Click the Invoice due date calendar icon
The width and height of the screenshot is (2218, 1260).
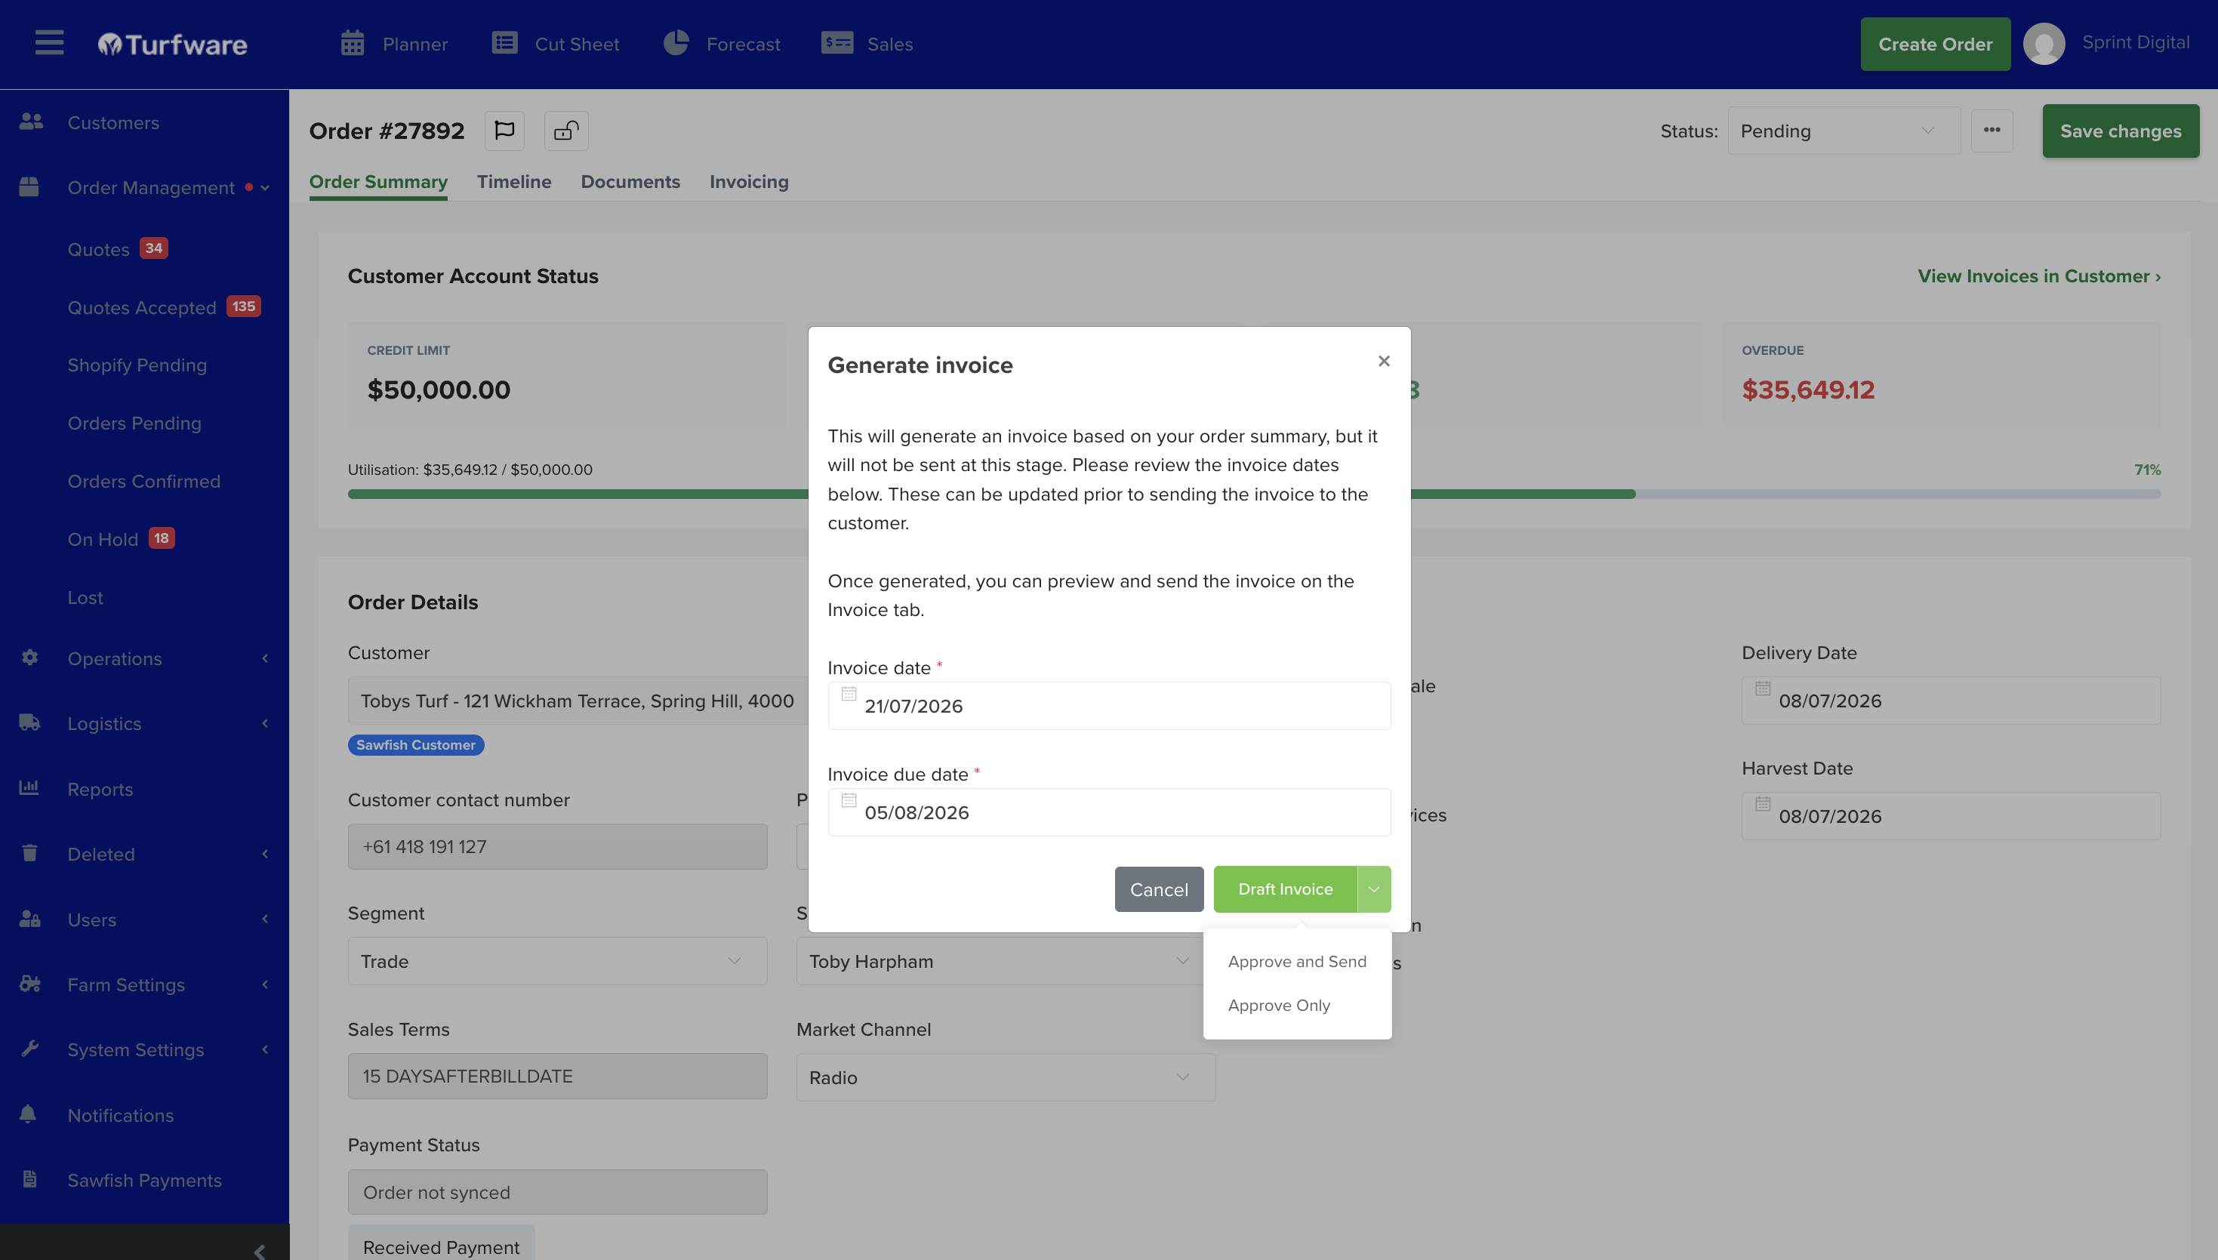849,800
